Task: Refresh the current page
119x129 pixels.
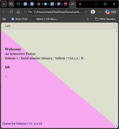Action: click(x=11, y=12)
